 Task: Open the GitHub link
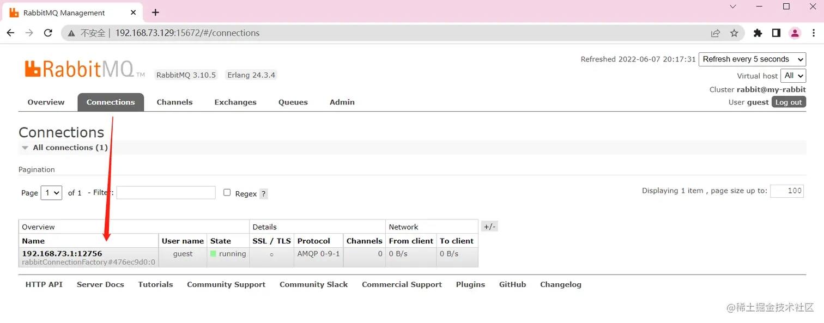click(512, 284)
